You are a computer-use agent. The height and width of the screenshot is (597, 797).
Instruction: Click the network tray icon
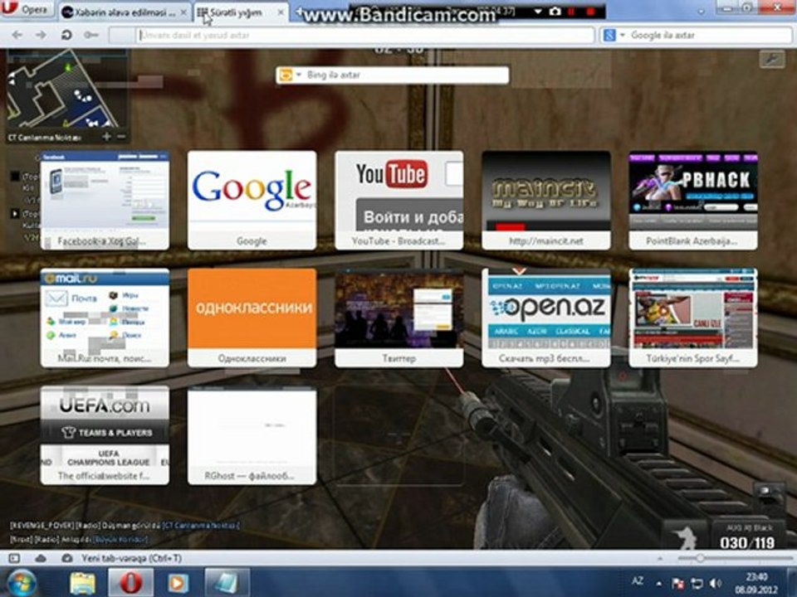[x=697, y=583]
